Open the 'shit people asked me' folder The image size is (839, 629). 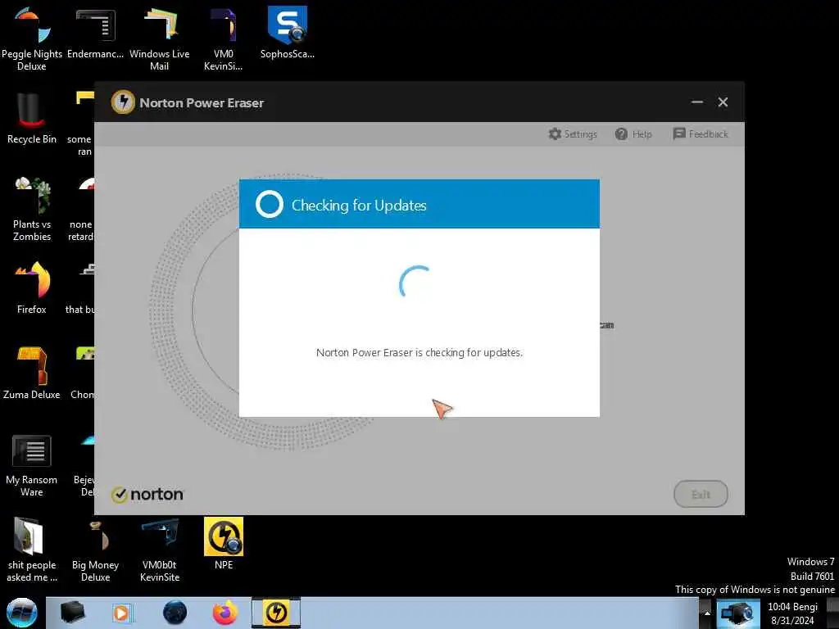[32, 550]
